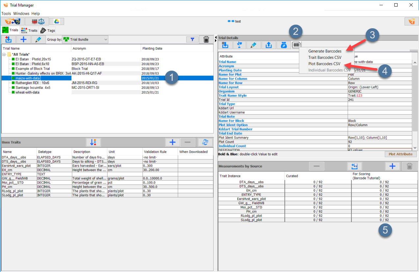This screenshot has height=272, width=419.
Task: Select the SLodg_pl_plot trait in Uses Traits
Action: pyautogui.click(x=107, y=195)
